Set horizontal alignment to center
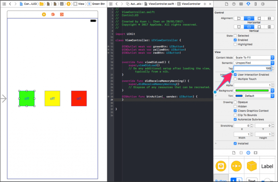278x182 pixels. pyautogui.click(x=249, y=18)
